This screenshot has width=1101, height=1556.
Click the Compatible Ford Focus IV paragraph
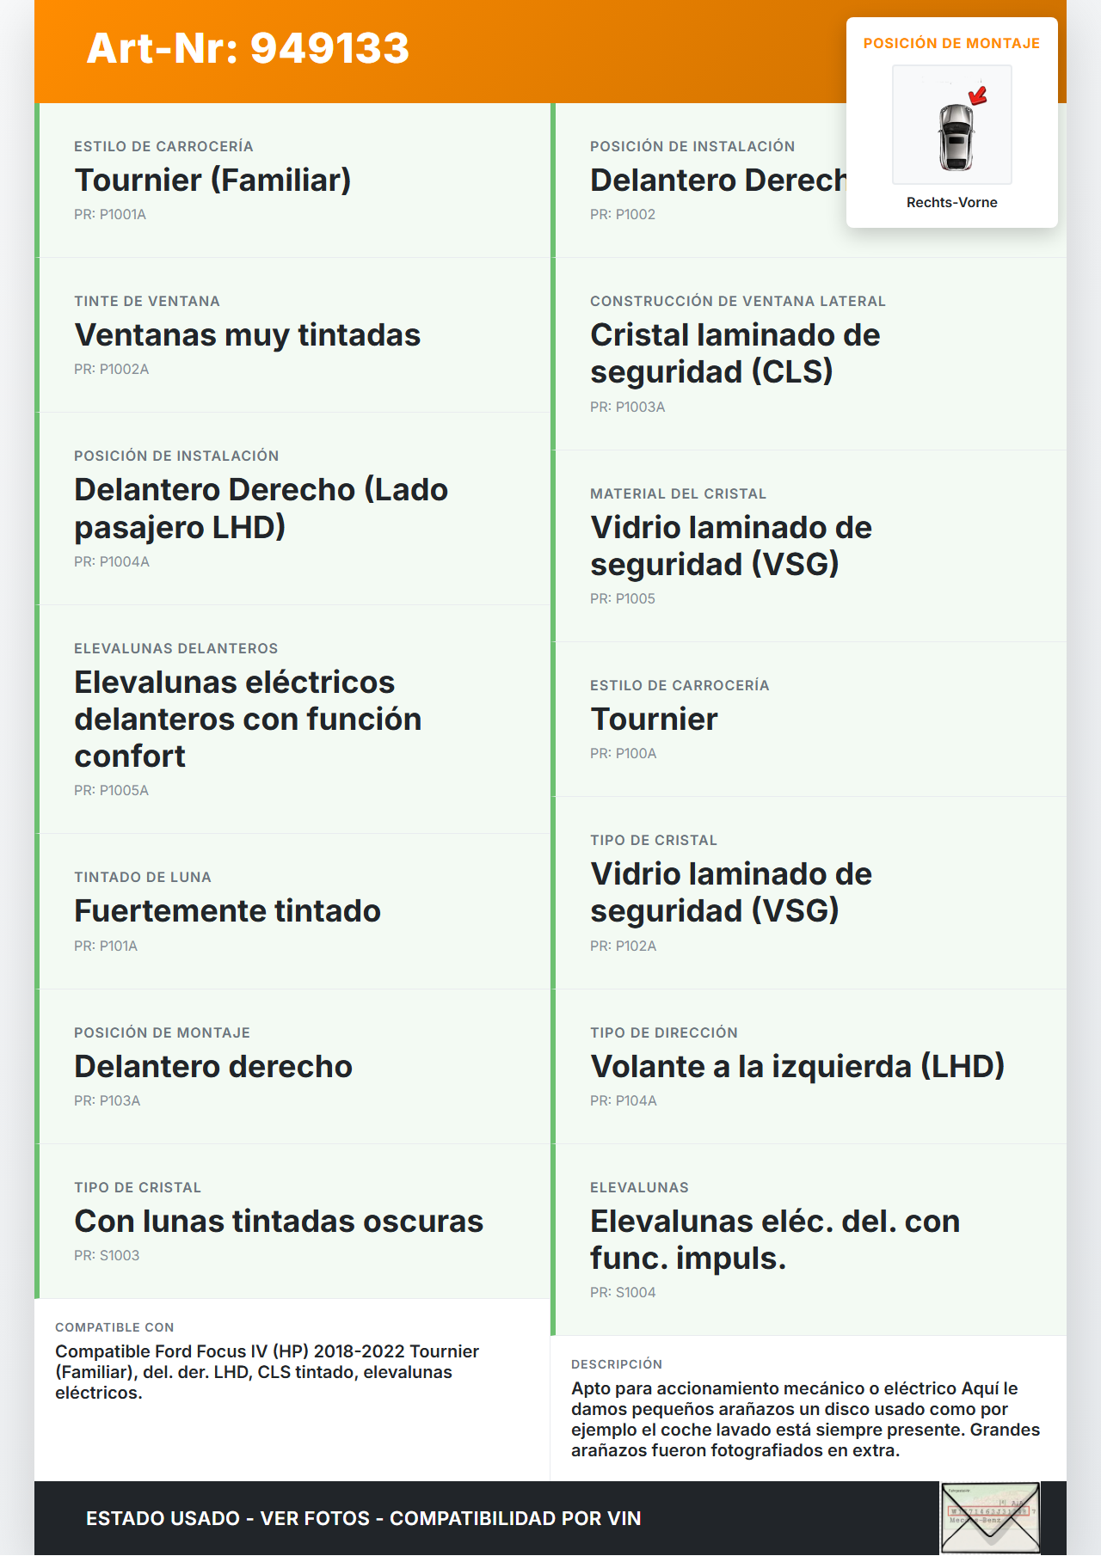click(267, 1372)
